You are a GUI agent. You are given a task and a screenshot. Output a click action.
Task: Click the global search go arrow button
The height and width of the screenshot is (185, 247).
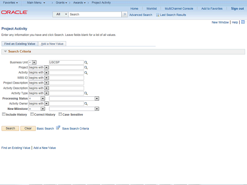click(x=125, y=14)
